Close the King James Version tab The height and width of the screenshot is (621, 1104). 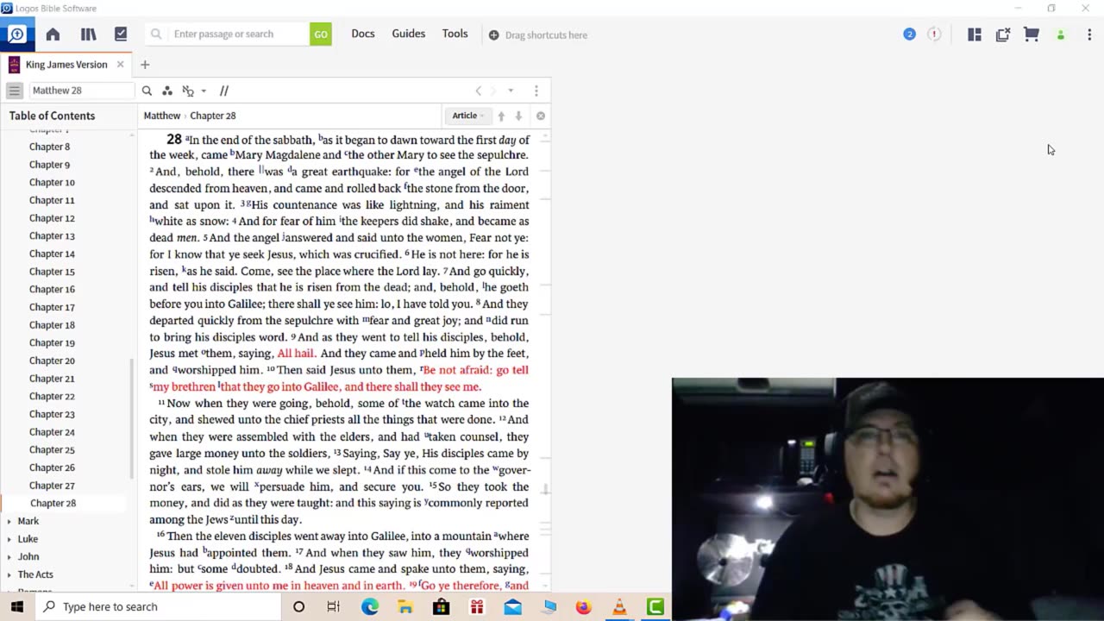point(120,65)
